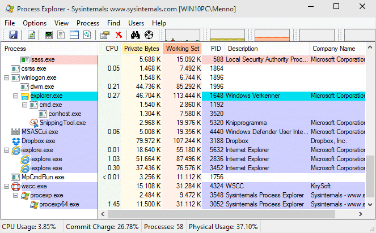
Task: Click the crosshair Find Window's Process icon
Action: tap(149, 35)
